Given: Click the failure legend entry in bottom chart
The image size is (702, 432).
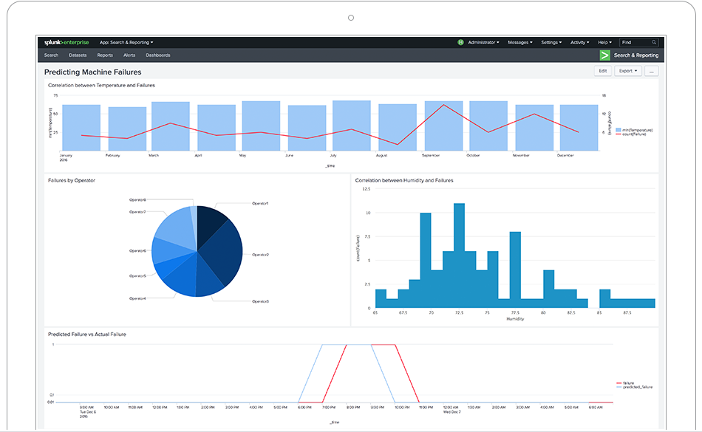Looking at the screenshot, I should [x=625, y=383].
